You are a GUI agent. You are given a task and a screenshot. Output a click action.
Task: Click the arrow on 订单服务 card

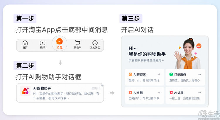coord(199,74)
